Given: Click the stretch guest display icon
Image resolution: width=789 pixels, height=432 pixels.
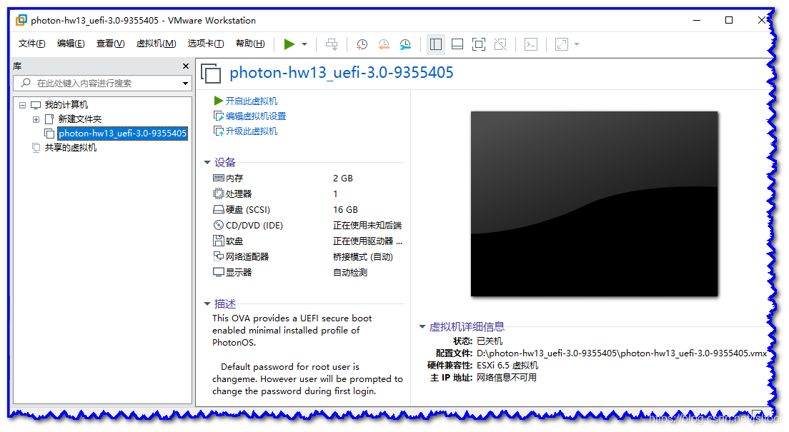Looking at the screenshot, I should coord(562,44).
